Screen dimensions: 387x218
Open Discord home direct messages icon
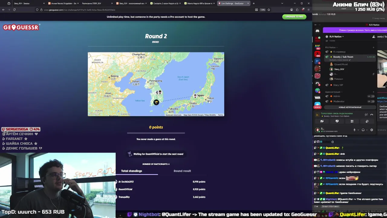pos(317,31)
